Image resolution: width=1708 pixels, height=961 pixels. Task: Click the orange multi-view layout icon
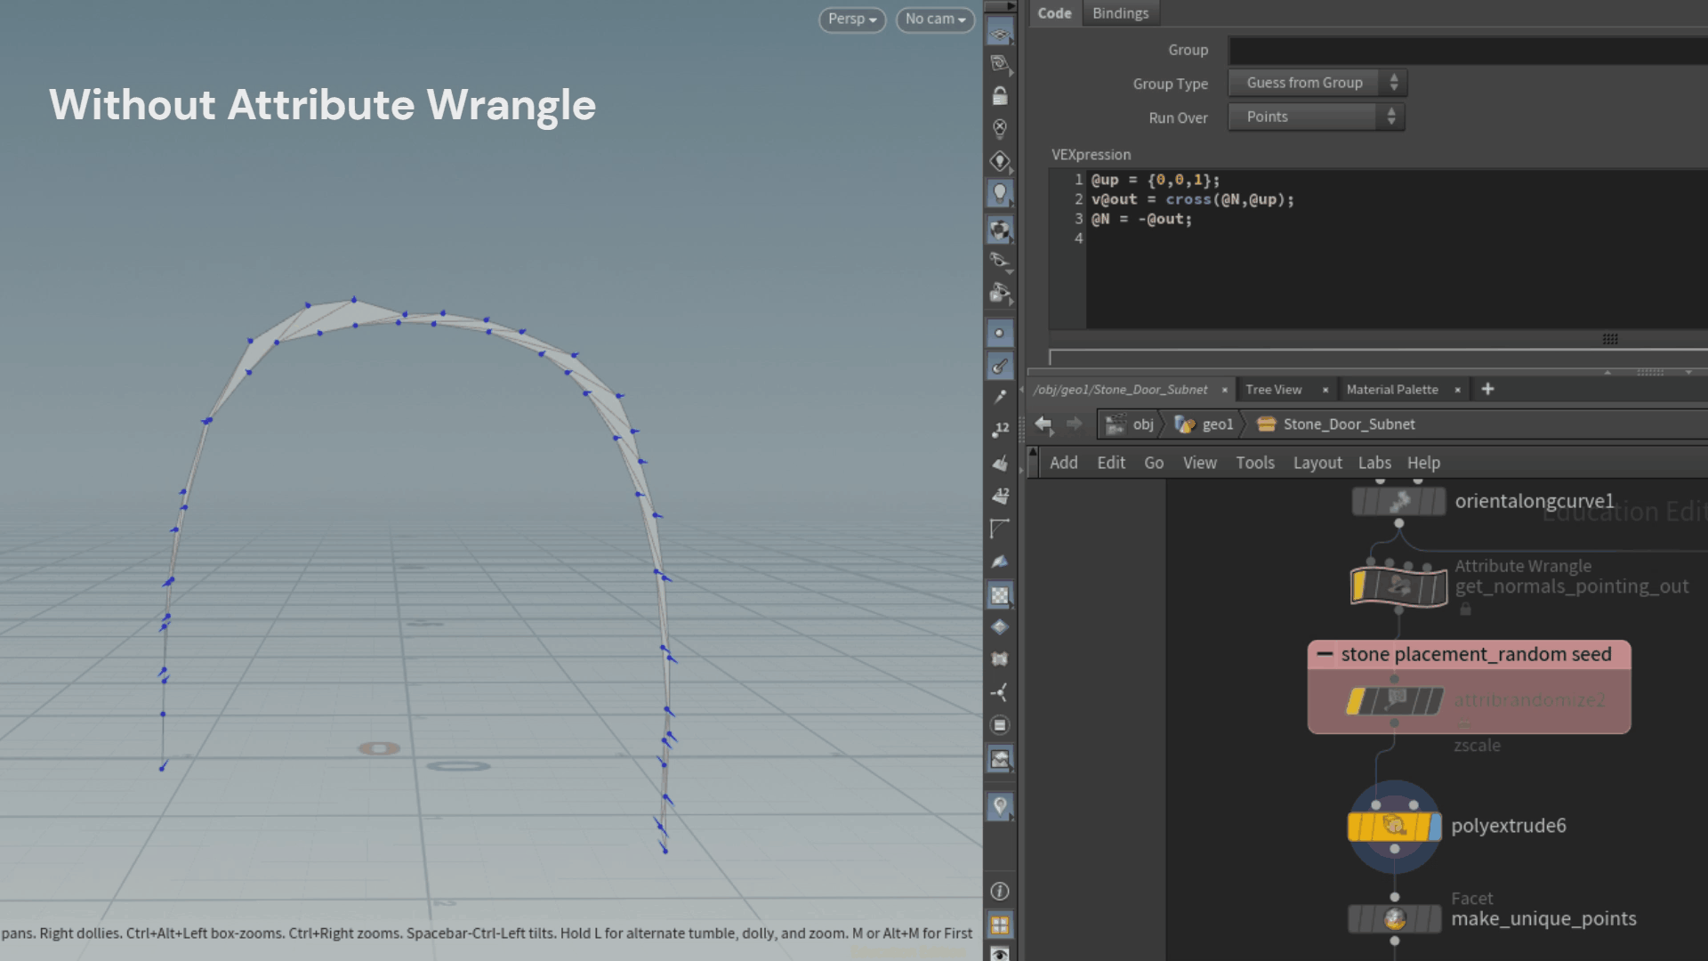(x=1000, y=925)
